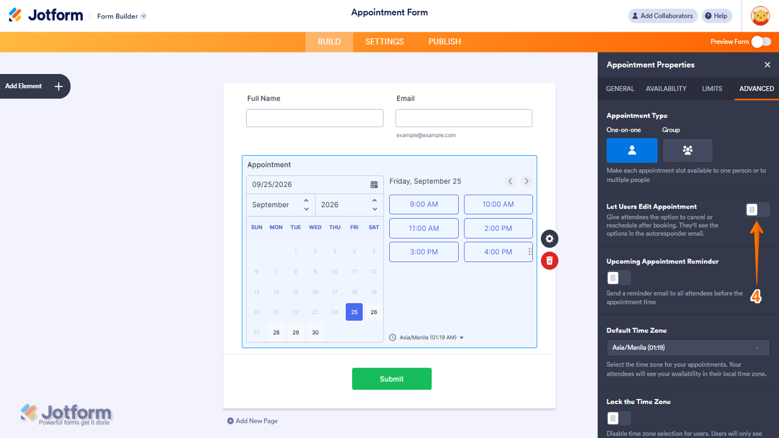Viewport: 779px width, 438px height.
Task: Open the Help button
Action: click(717, 16)
